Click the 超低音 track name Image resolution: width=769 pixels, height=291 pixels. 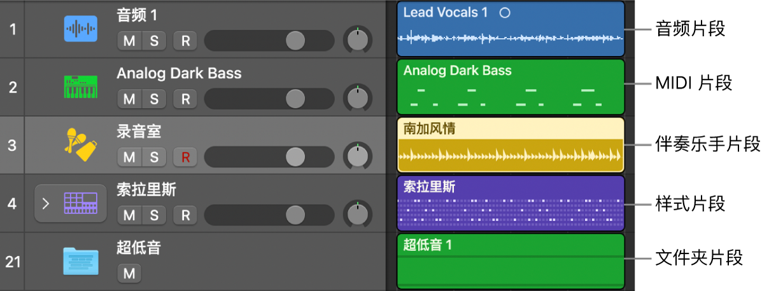click(x=139, y=248)
